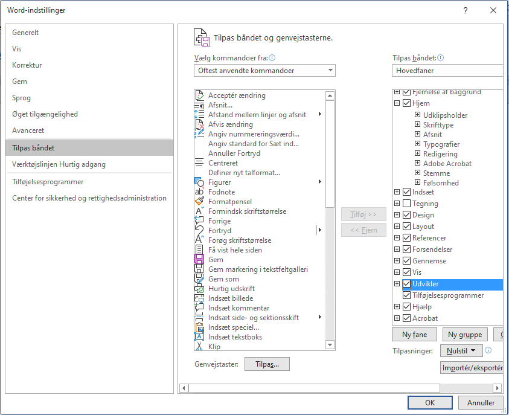The width and height of the screenshot is (509, 415).
Task: Expand the Udklipsholder group
Action: tap(417, 115)
